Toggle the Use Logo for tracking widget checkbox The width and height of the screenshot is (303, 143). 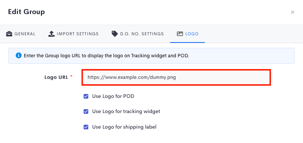[x=86, y=112]
